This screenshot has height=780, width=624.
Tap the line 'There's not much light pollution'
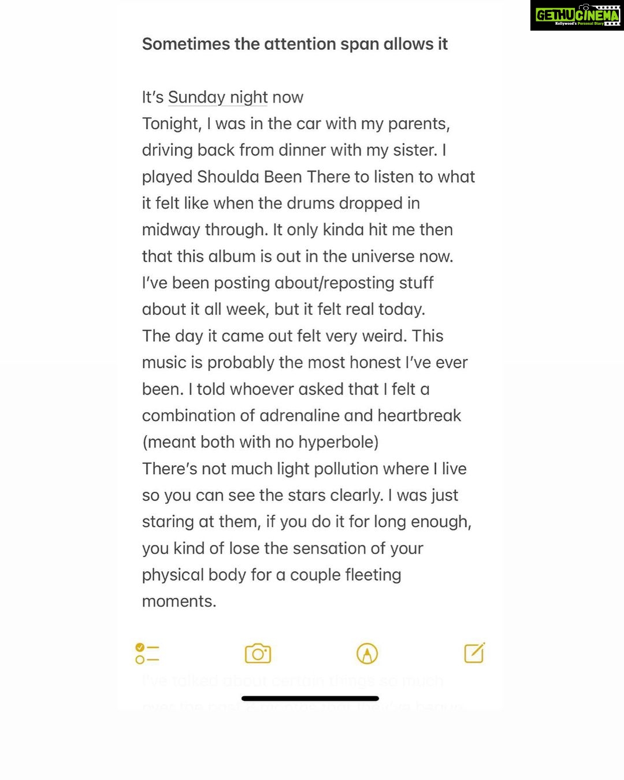(x=304, y=469)
